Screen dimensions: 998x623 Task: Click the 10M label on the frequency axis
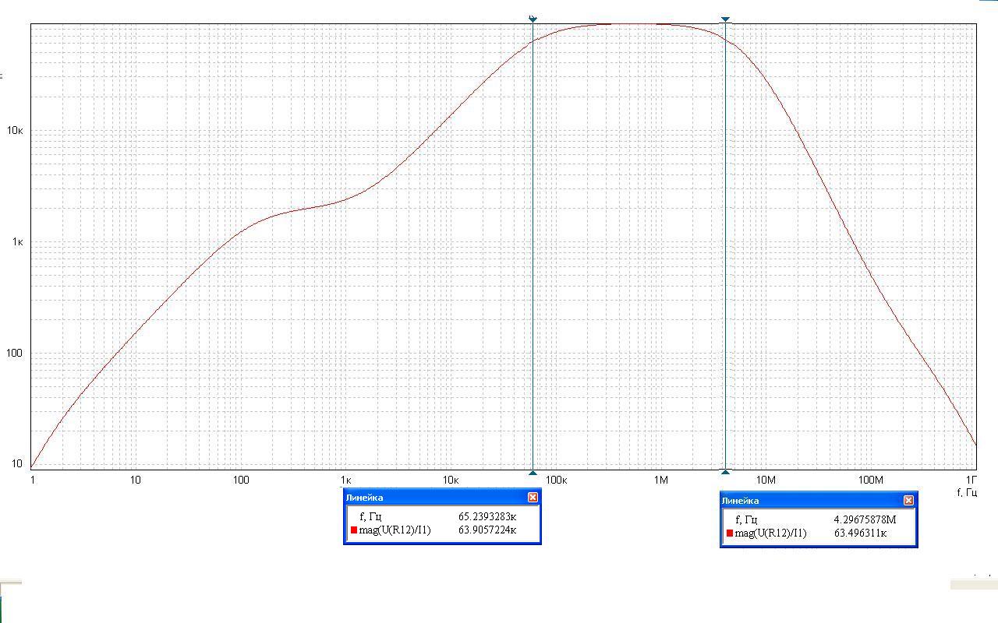[x=766, y=480]
